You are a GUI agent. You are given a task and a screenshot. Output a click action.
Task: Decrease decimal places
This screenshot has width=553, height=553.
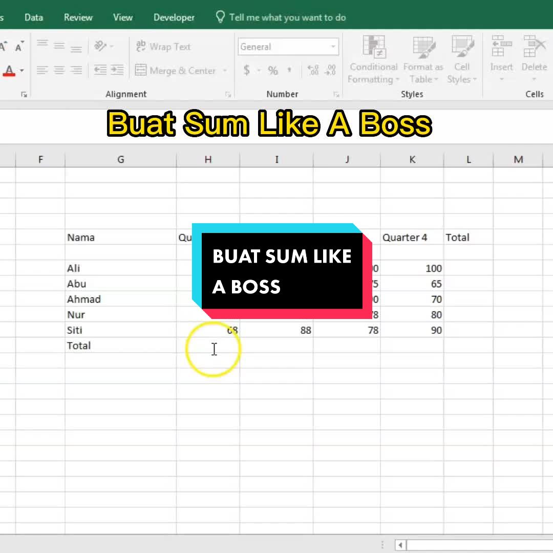(x=330, y=70)
